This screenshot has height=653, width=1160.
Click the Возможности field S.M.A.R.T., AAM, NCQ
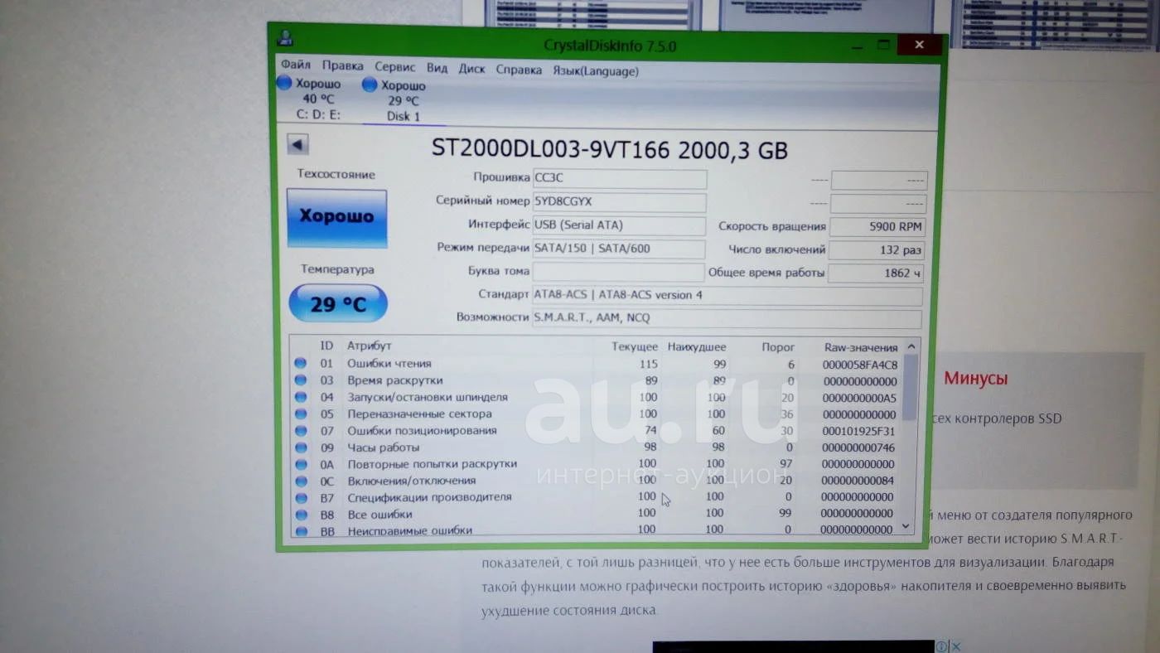pyautogui.click(x=727, y=318)
